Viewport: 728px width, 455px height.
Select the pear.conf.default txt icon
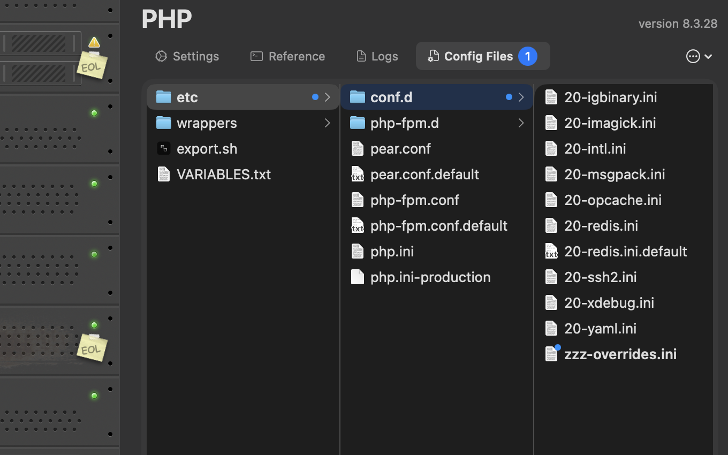(x=358, y=174)
